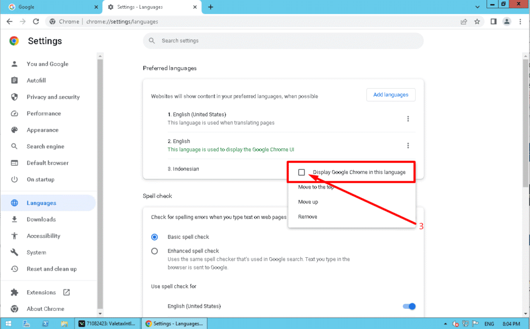Viewport: 530px width, 329px height.
Task: Select the Enhanced spell check radio button
Action: tap(154, 251)
